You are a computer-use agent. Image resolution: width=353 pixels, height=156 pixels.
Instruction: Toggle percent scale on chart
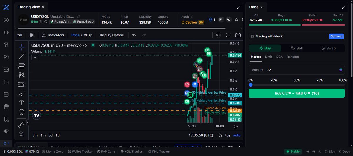(x=220, y=135)
